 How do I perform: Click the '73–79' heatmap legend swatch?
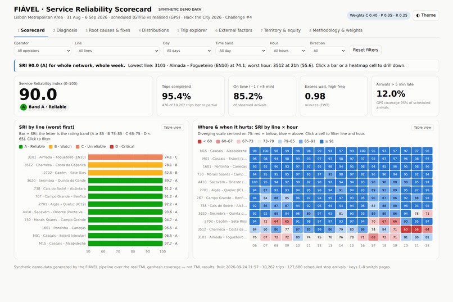tap(260, 141)
